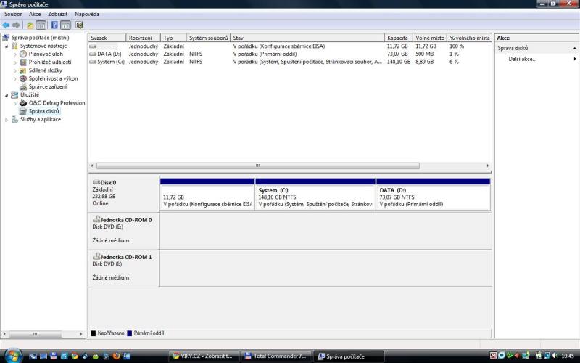Collapse the Úložiště tree node
The width and height of the screenshot is (580, 363).
click(x=7, y=95)
